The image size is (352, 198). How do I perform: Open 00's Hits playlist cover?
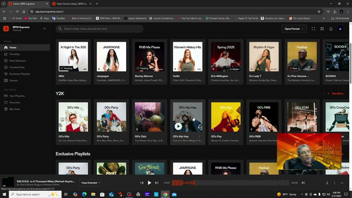point(73,117)
